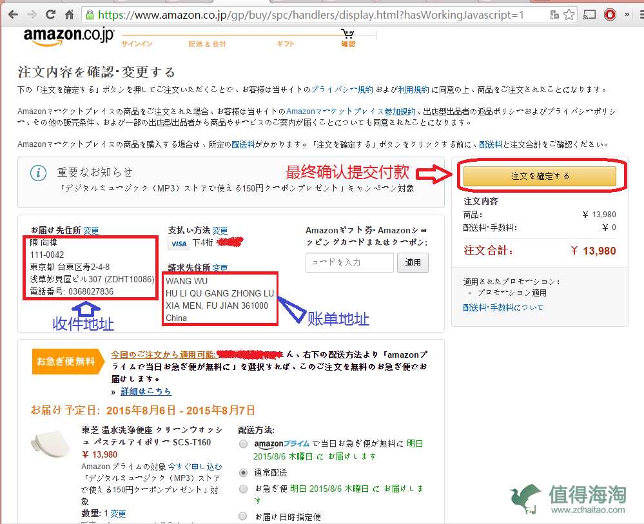Change the quantity via 変更 link
644x524 pixels.
click(x=118, y=514)
